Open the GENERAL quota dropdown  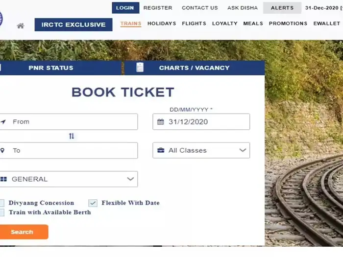click(x=69, y=179)
